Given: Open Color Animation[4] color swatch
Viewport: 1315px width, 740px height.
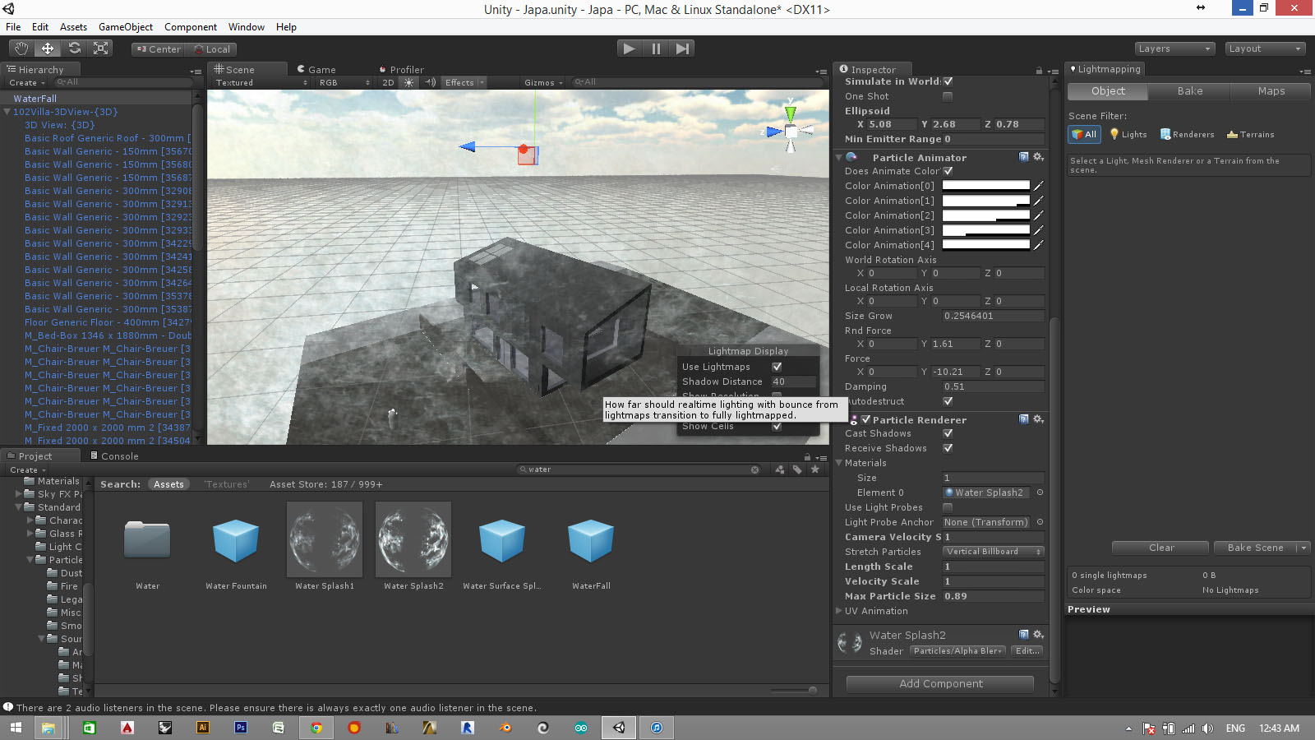Looking at the screenshot, I should pos(985,245).
